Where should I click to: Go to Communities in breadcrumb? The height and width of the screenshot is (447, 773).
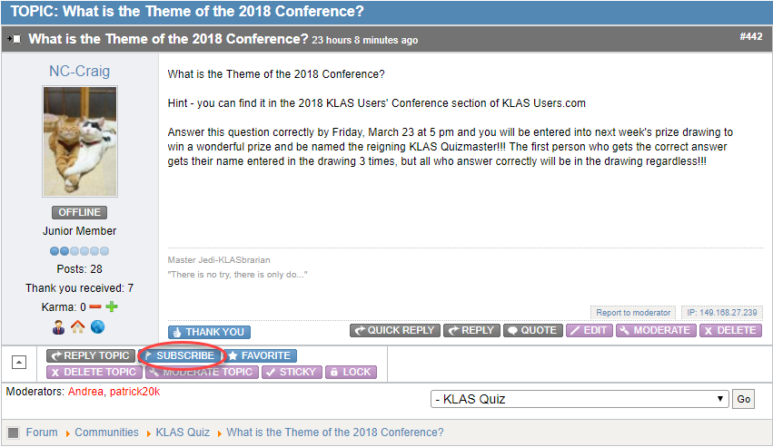click(x=106, y=432)
